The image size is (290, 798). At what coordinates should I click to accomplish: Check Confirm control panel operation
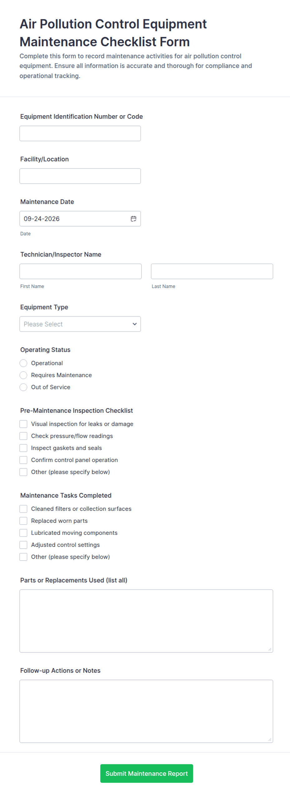(23, 460)
